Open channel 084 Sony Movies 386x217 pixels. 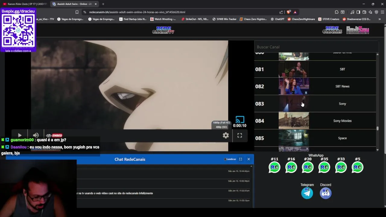pos(315,121)
